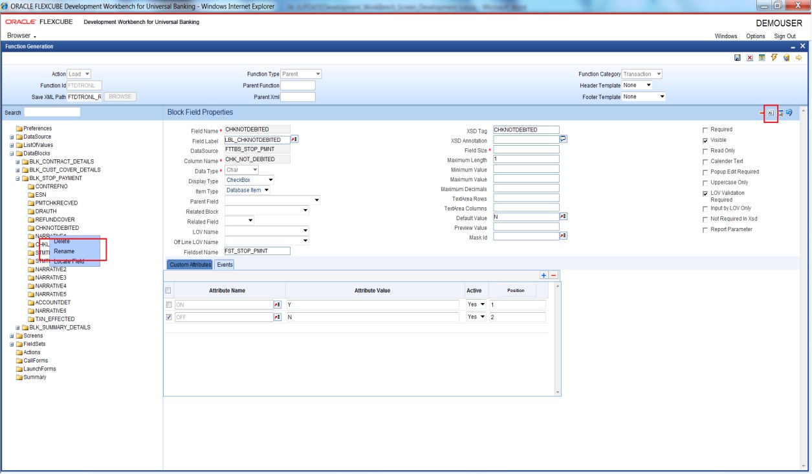Check the ON attribute row checkbox
This screenshot has height=474, width=812.
point(169,304)
